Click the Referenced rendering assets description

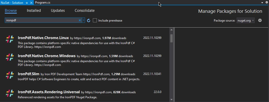point(57,97)
